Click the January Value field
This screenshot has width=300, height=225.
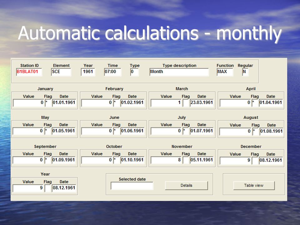tap(28, 103)
